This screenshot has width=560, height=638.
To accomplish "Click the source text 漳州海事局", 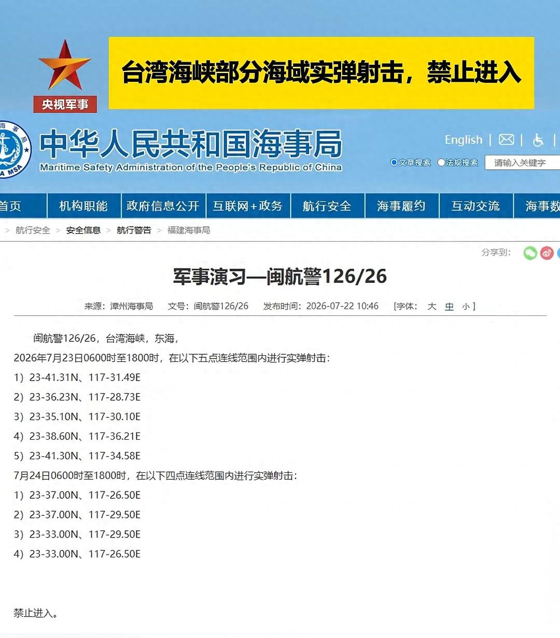I will (x=131, y=307).
